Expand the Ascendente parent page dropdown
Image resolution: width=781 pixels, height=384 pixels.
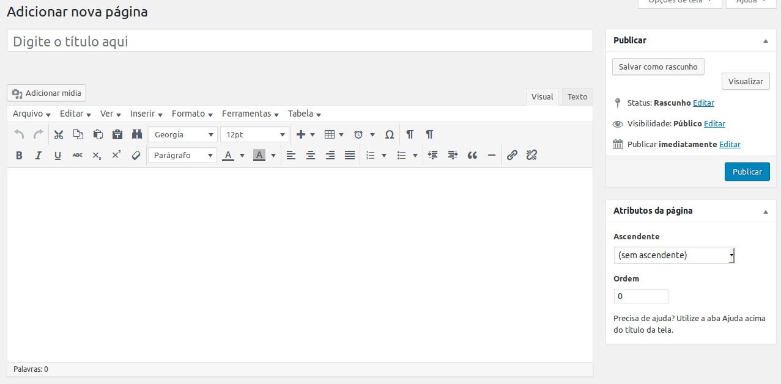(x=673, y=255)
